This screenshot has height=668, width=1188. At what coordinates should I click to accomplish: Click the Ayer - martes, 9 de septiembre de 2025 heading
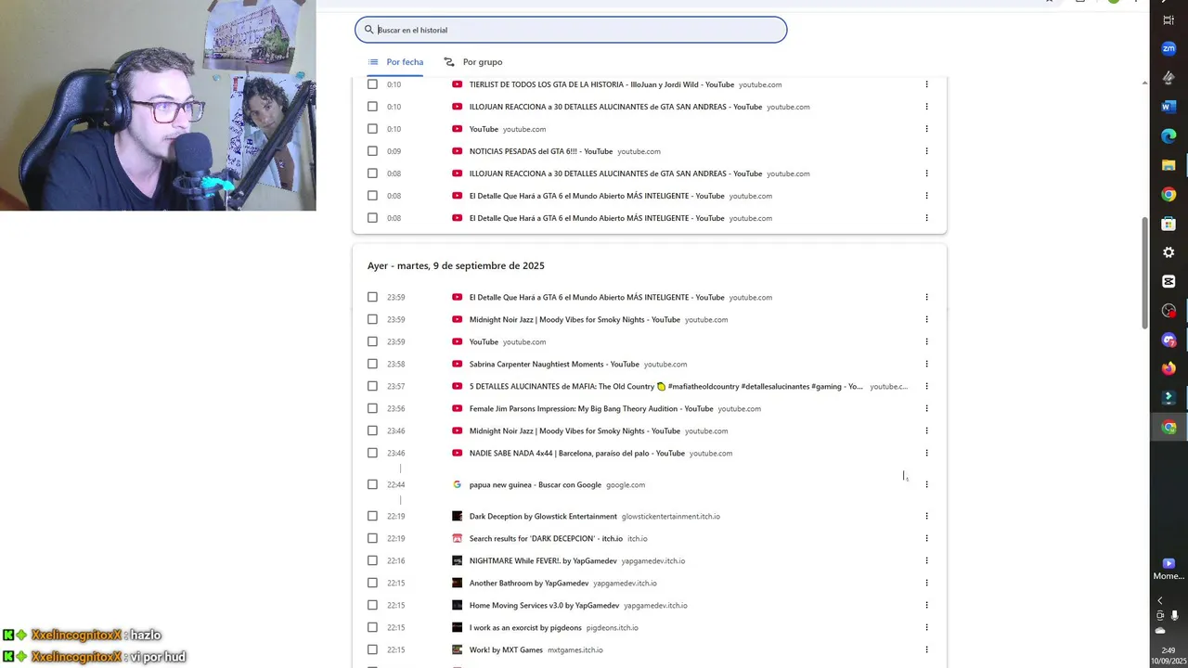click(456, 265)
